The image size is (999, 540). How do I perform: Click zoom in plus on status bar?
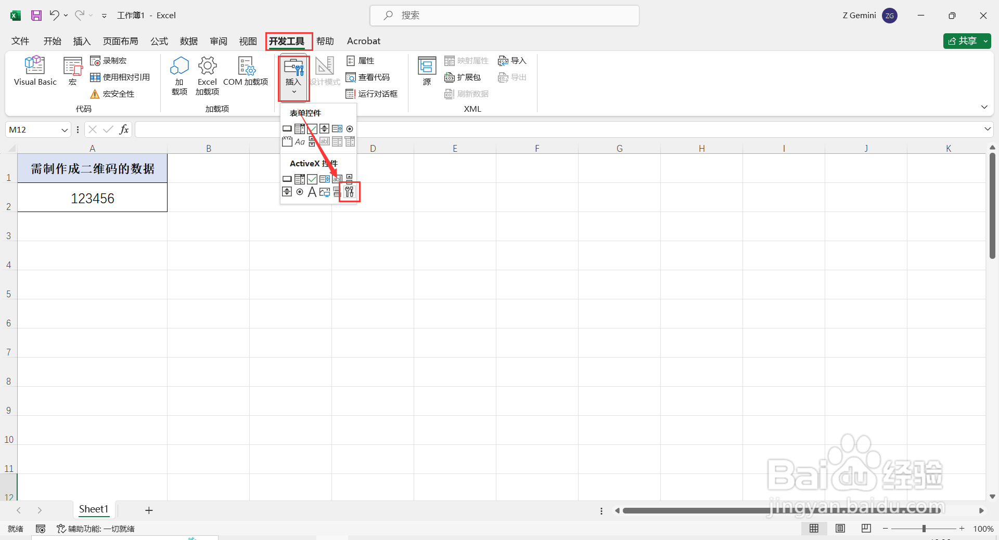pos(962,529)
